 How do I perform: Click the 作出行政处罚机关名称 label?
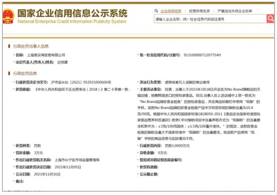[x=33, y=160]
